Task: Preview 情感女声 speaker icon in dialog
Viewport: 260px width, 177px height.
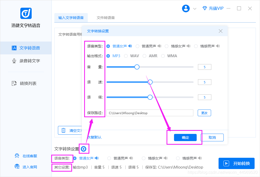Action: [x=188, y=46]
